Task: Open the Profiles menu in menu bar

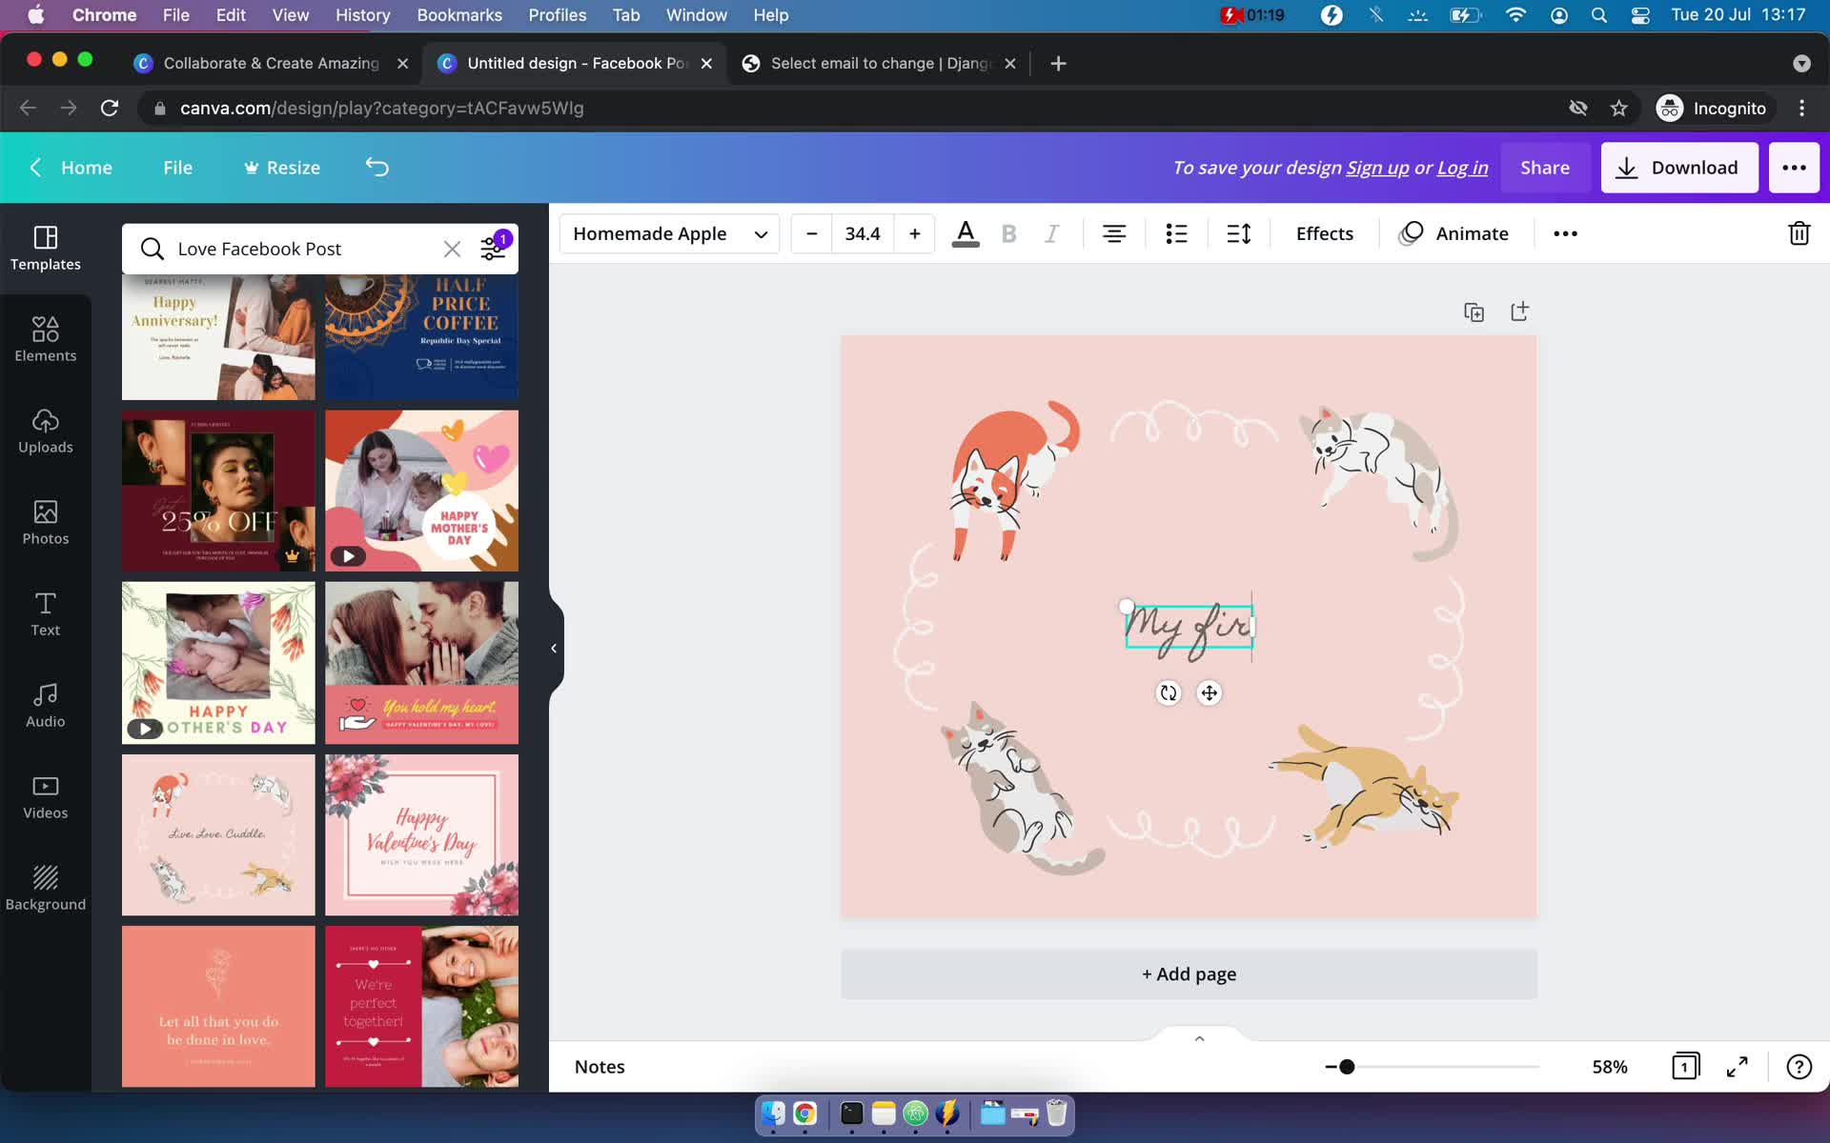Action: click(558, 15)
